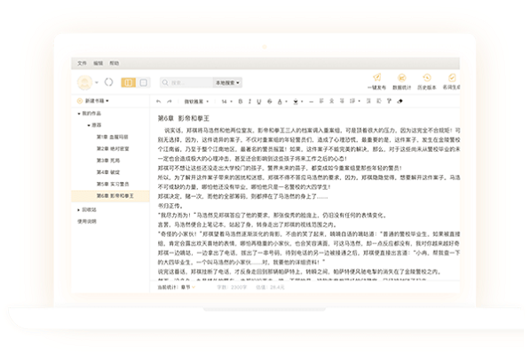
Task: Click the circular sync refresh icon
Action: point(108,82)
